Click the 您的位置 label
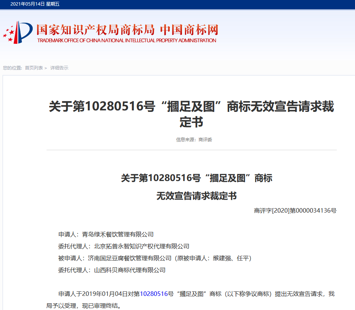Image resolution: width=355 pixels, height=310 pixels. [12, 68]
